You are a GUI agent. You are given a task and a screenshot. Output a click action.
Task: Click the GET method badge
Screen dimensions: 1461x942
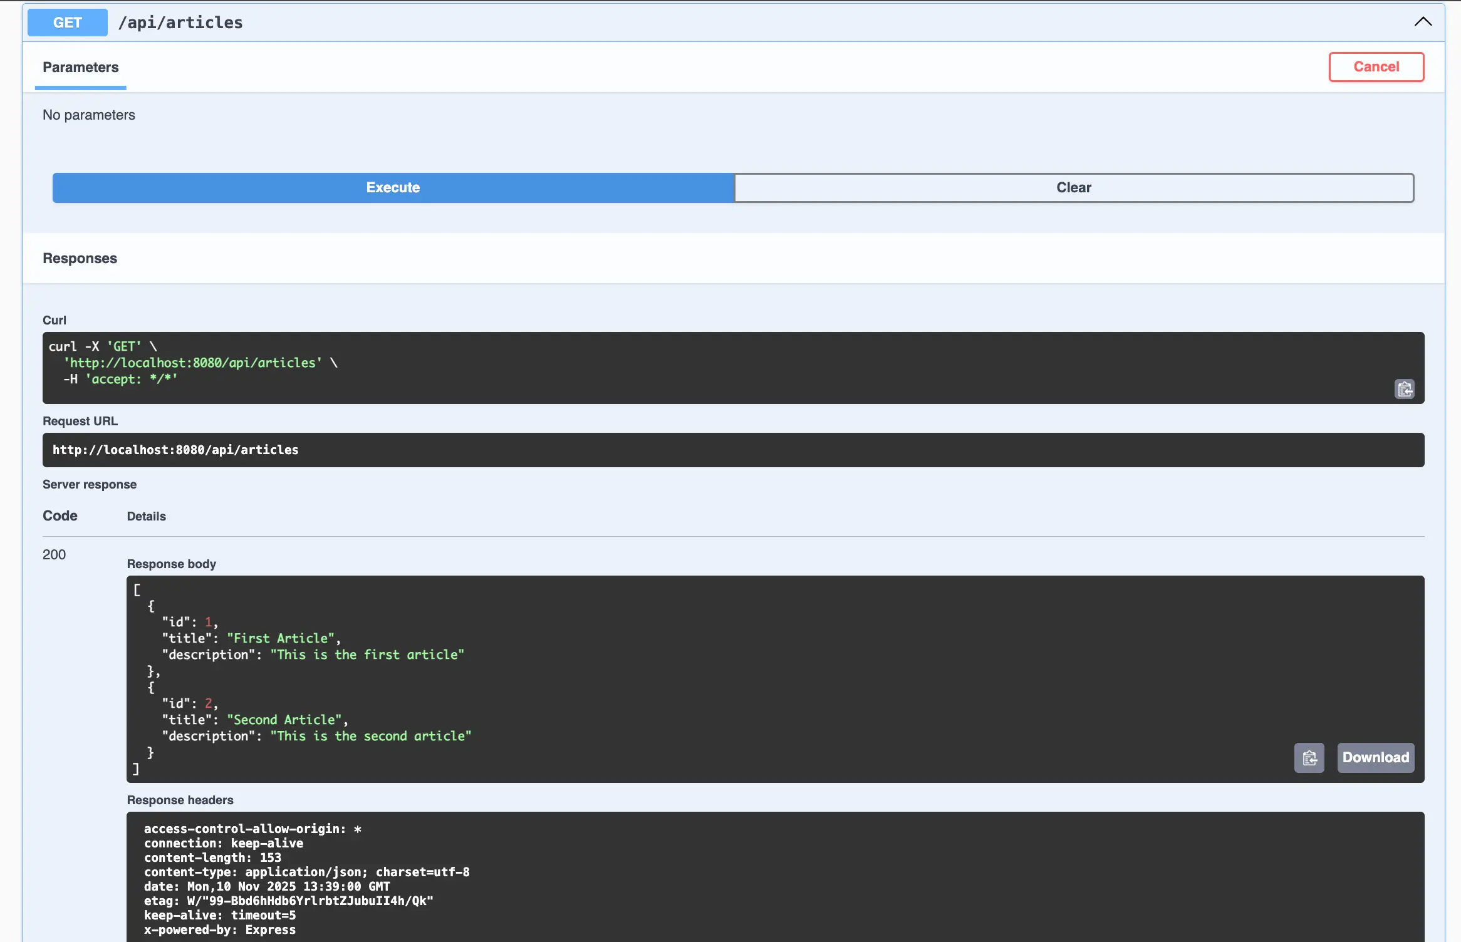pos(68,23)
